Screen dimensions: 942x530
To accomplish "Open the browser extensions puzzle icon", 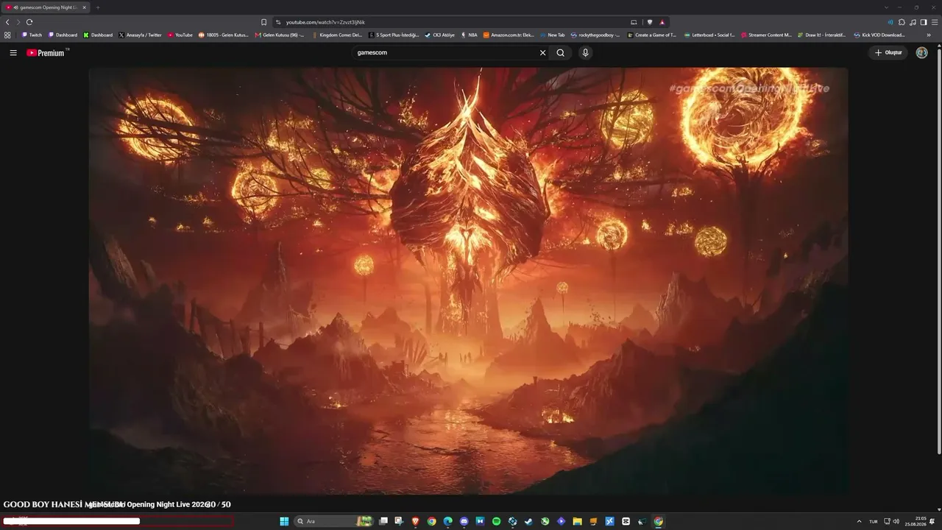I will tap(902, 22).
